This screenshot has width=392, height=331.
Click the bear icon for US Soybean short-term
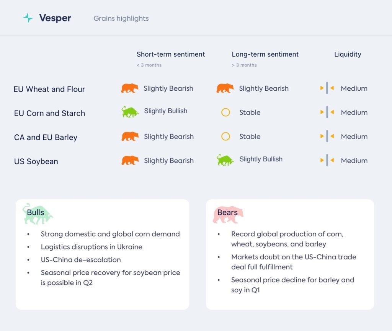tap(130, 161)
